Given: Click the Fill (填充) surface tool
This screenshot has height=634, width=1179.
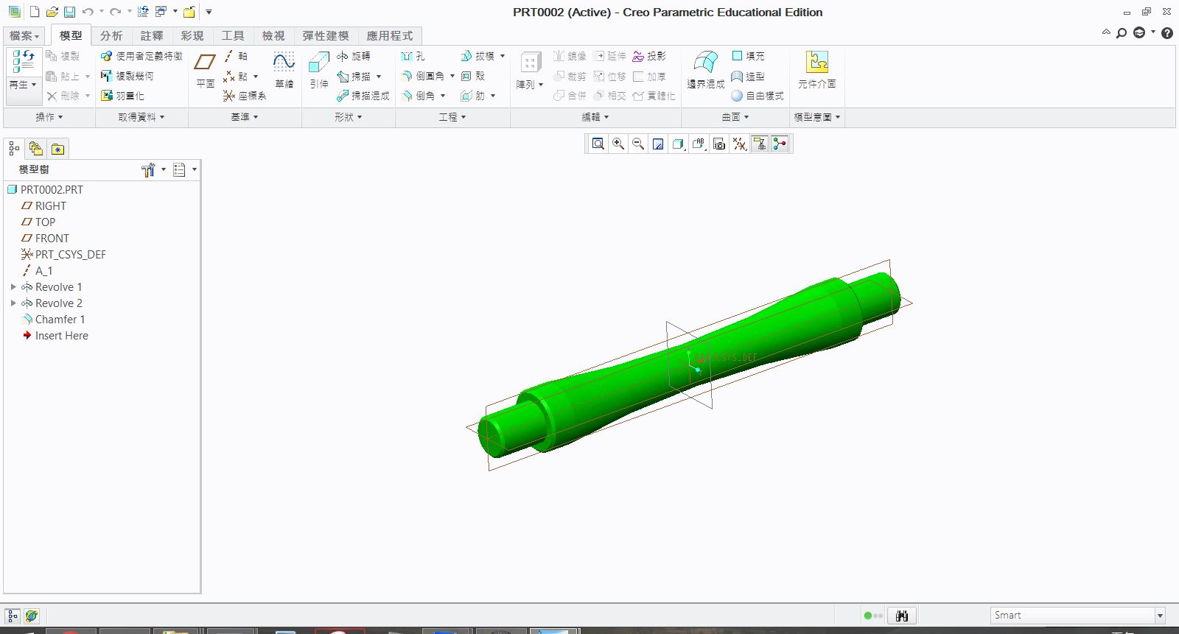Looking at the screenshot, I should coord(748,56).
